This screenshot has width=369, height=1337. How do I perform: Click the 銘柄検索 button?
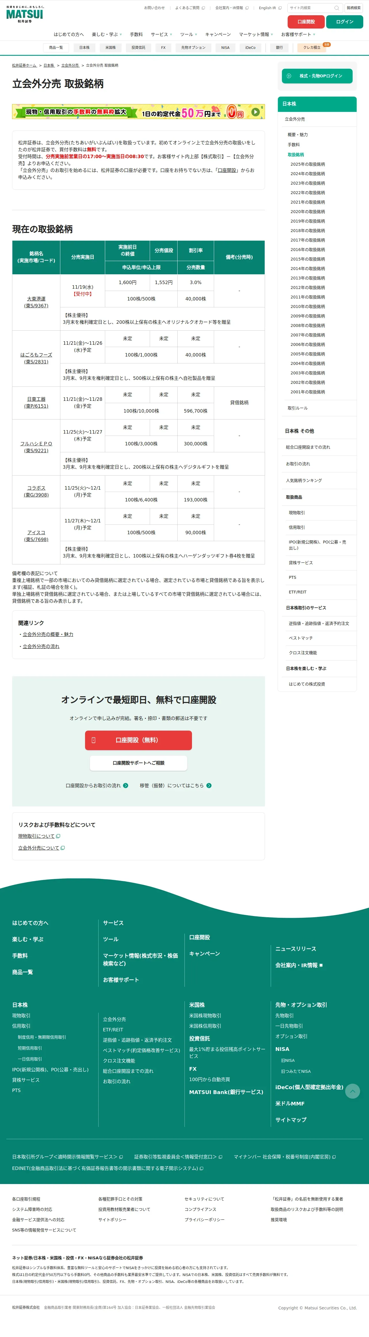point(353,8)
